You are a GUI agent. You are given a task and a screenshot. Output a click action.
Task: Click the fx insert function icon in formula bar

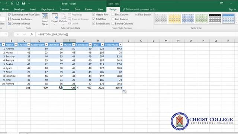32,35
